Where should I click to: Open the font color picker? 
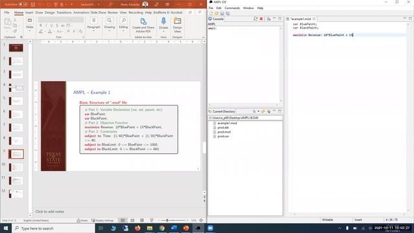[50, 32]
